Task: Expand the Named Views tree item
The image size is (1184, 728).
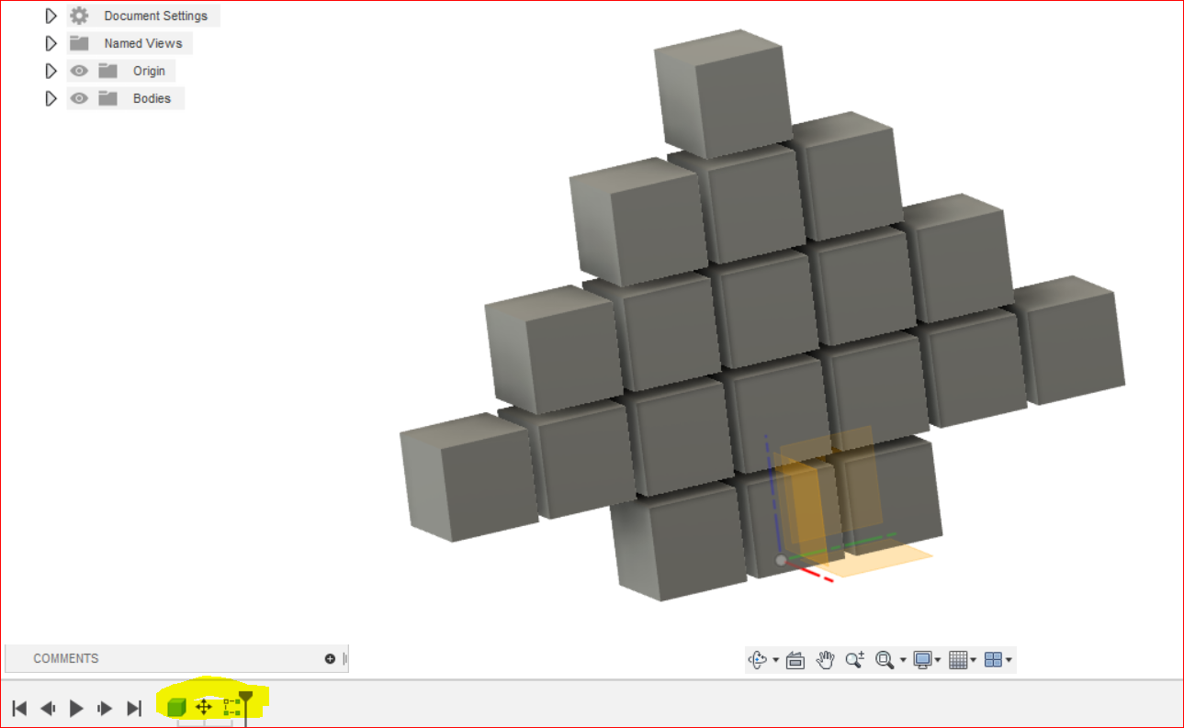Action: click(51, 43)
